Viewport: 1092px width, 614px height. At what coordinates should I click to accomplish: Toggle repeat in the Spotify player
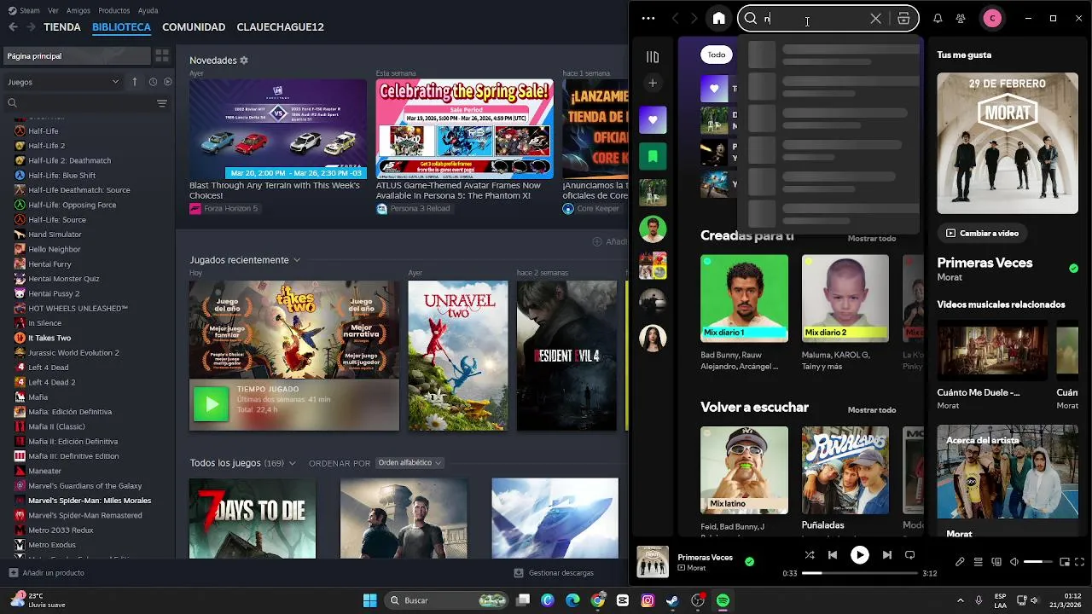tap(910, 555)
